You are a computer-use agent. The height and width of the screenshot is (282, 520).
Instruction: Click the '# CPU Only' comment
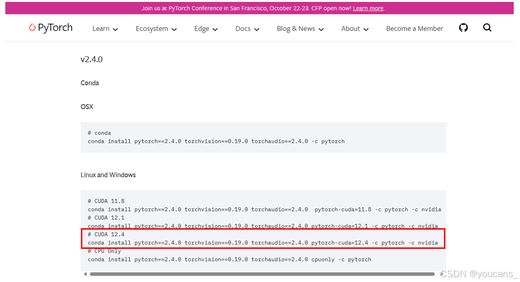(104, 251)
